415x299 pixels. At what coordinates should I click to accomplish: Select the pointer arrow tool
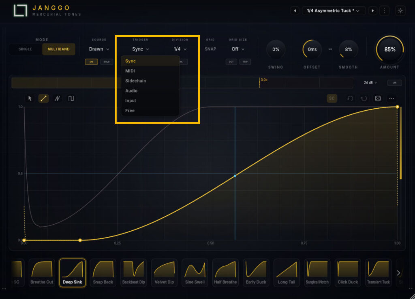30,99
